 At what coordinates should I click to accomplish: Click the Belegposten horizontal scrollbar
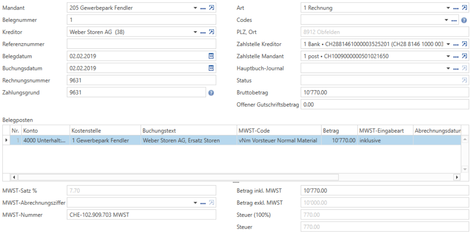(178, 177)
